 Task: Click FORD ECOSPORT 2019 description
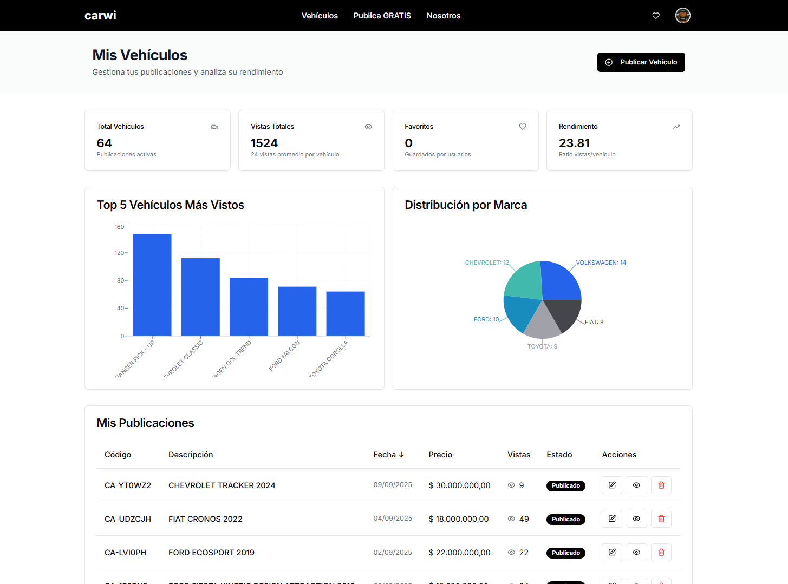[211, 553]
